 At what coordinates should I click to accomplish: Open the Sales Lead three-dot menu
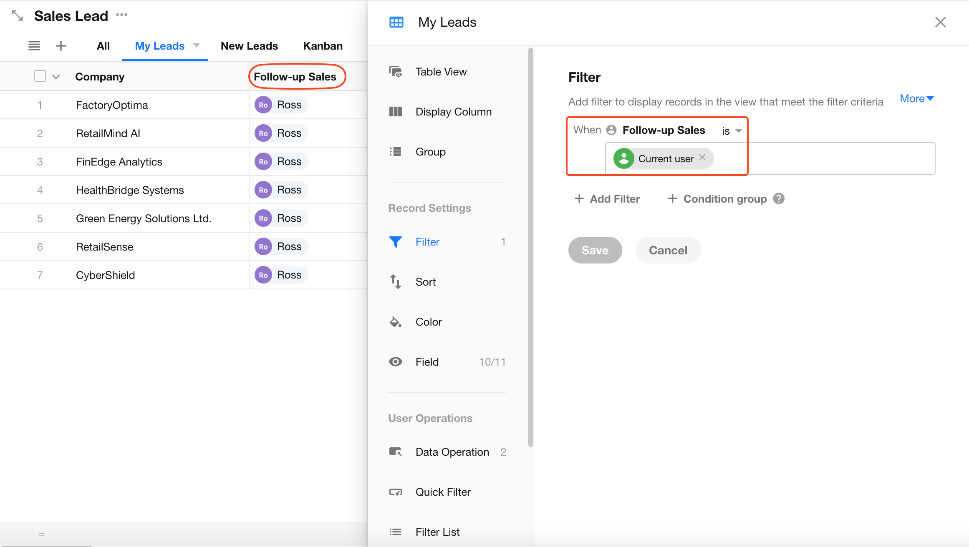tap(121, 15)
